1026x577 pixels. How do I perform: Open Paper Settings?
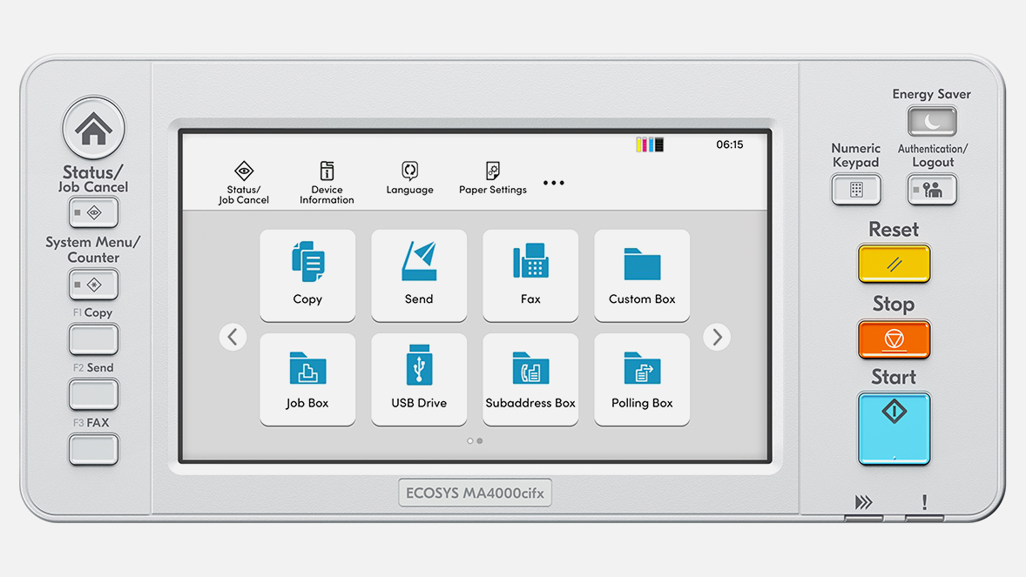(492, 177)
